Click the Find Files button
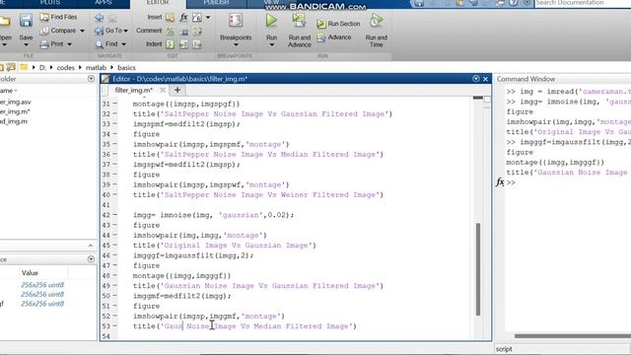The width and height of the screenshot is (631, 355). click(x=58, y=17)
